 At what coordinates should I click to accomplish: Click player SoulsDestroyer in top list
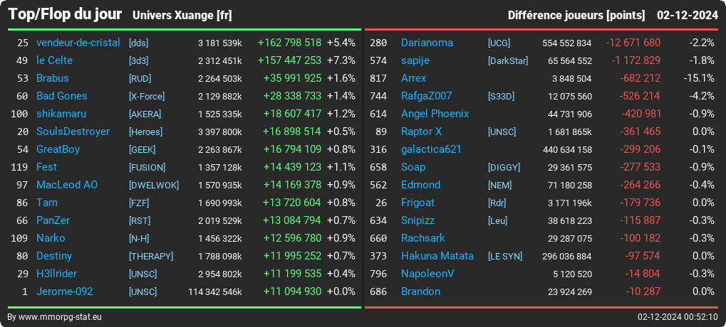point(73,132)
